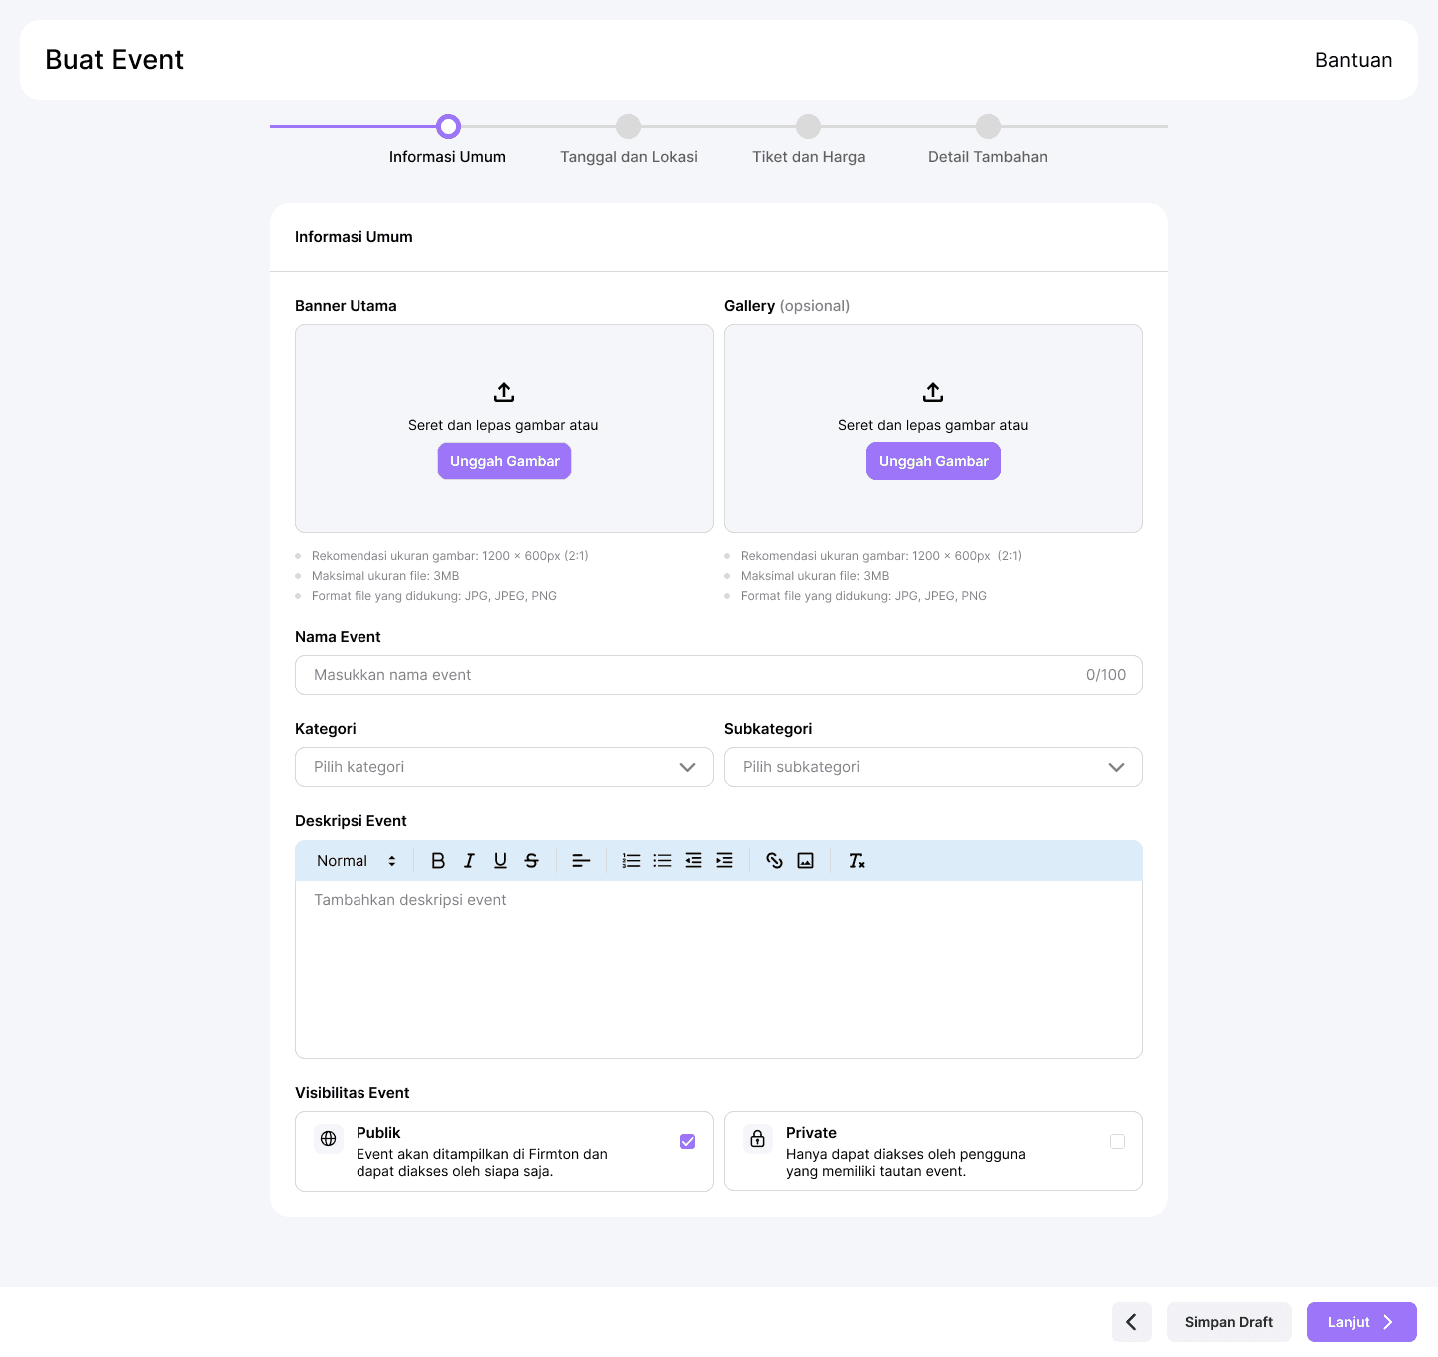This screenshot has height=1357, width=1438.
Task: Insert a hyperlink in description
Action: 774,861
